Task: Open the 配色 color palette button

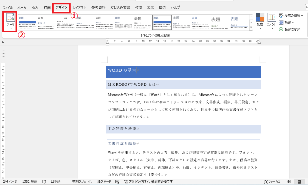Action: tap(260, 21)
